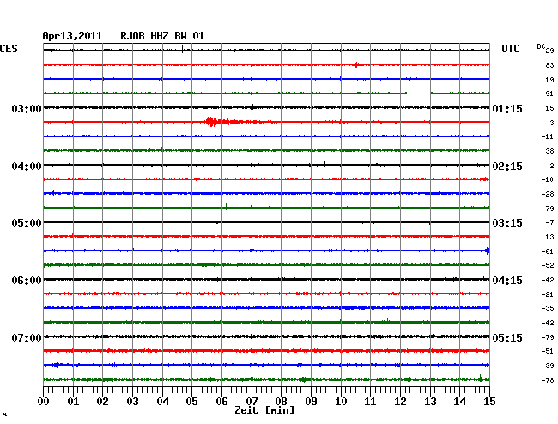Screen dimensions: 558x424
Task: Click the 01:15 UTC time label
Action: (507, 108)
